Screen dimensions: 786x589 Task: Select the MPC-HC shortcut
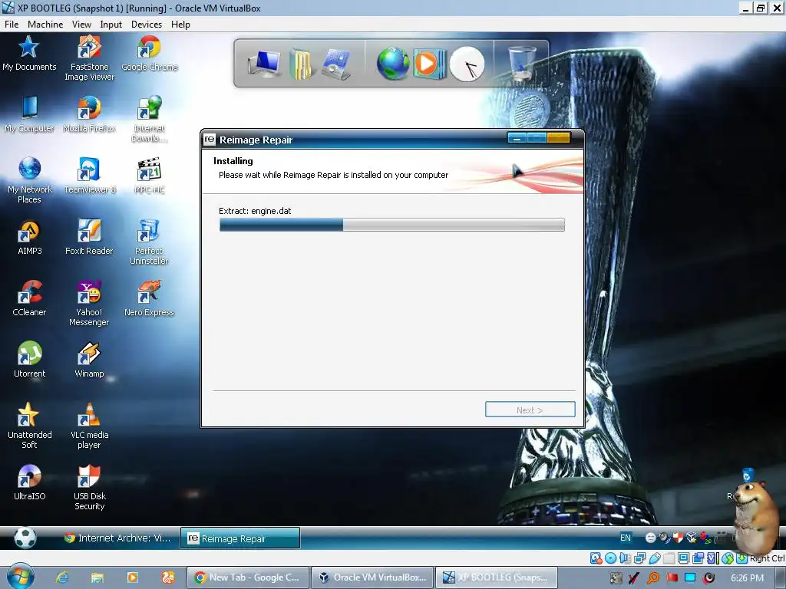149,176
